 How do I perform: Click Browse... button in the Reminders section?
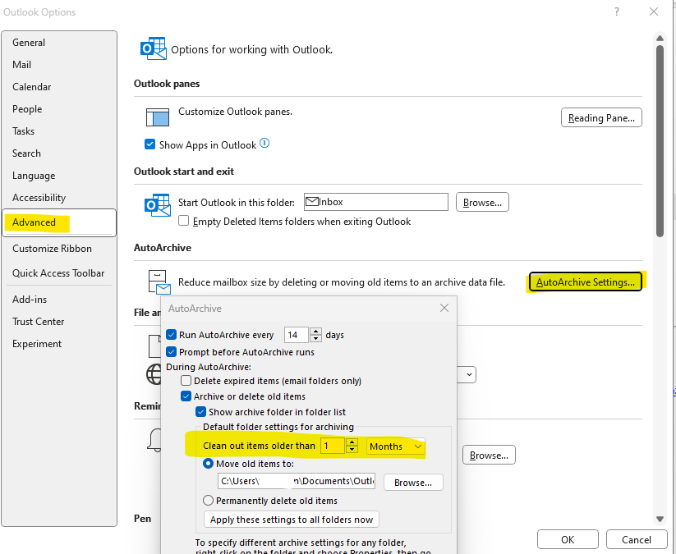pos(489,455)
